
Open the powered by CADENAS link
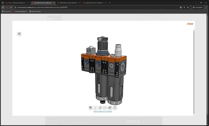[103, 111]
